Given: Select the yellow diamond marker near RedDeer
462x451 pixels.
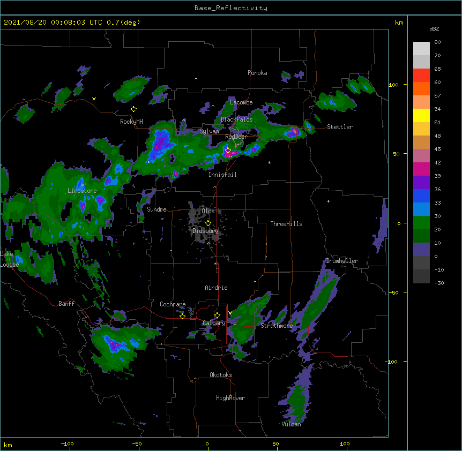Looking at the screenshot, I should tap(228, 151).
